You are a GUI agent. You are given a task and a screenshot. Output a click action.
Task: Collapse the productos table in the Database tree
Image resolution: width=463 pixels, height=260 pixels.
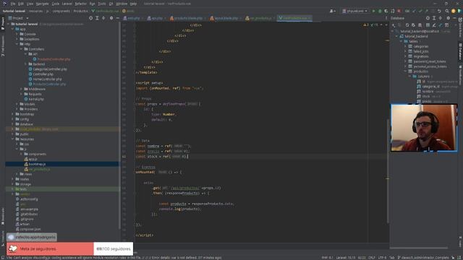(405, 71)
